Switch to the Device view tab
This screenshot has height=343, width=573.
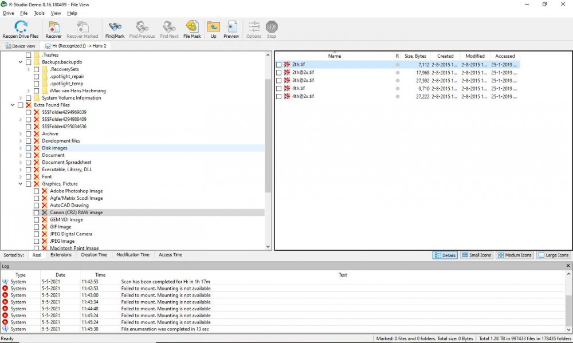(x=21, y=46)
